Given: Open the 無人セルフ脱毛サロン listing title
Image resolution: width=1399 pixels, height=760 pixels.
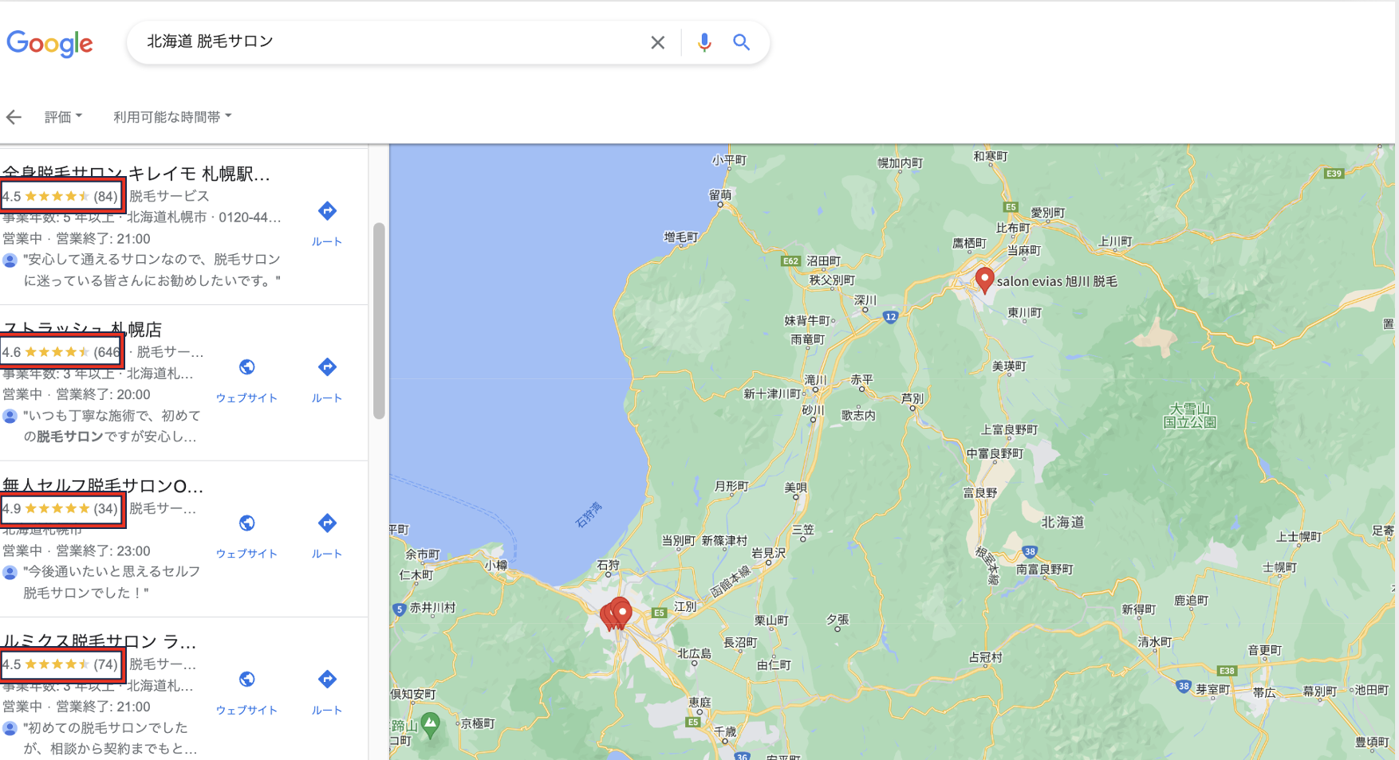Looking at the screenshot, I should 103,485.
